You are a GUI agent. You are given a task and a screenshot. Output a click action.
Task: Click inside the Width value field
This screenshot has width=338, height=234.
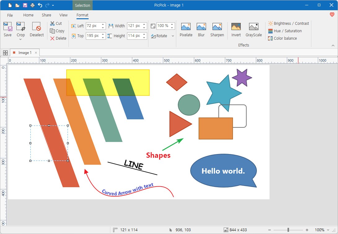[x=134, y=26]
